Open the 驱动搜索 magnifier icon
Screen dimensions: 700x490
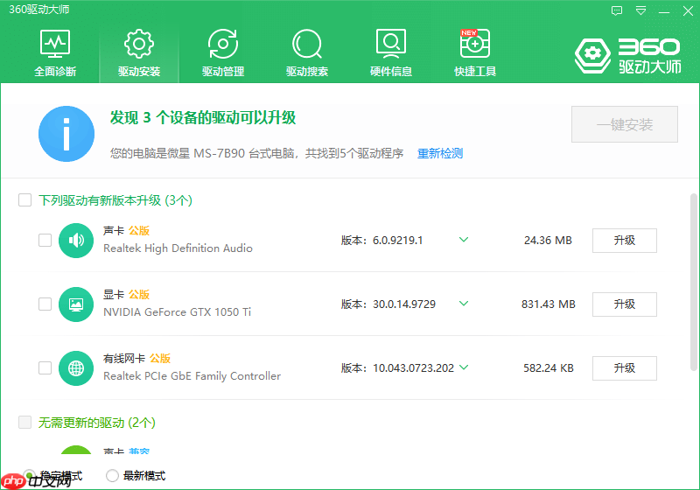pos(307,44)
